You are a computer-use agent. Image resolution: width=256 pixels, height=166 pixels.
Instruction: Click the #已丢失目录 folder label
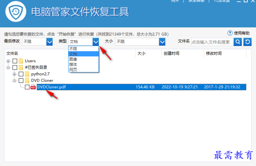pyautogui.click(x=36, y=67)
